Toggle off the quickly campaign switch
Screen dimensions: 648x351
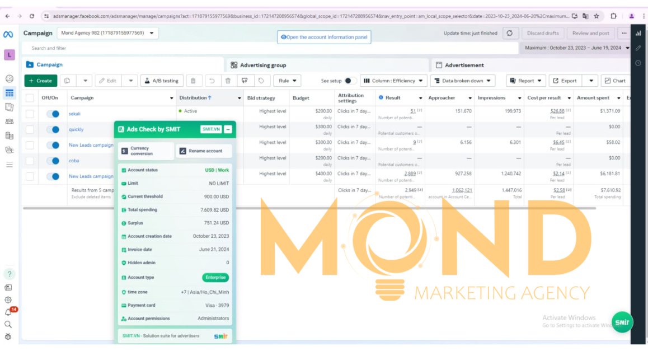(x=53, y=129)
